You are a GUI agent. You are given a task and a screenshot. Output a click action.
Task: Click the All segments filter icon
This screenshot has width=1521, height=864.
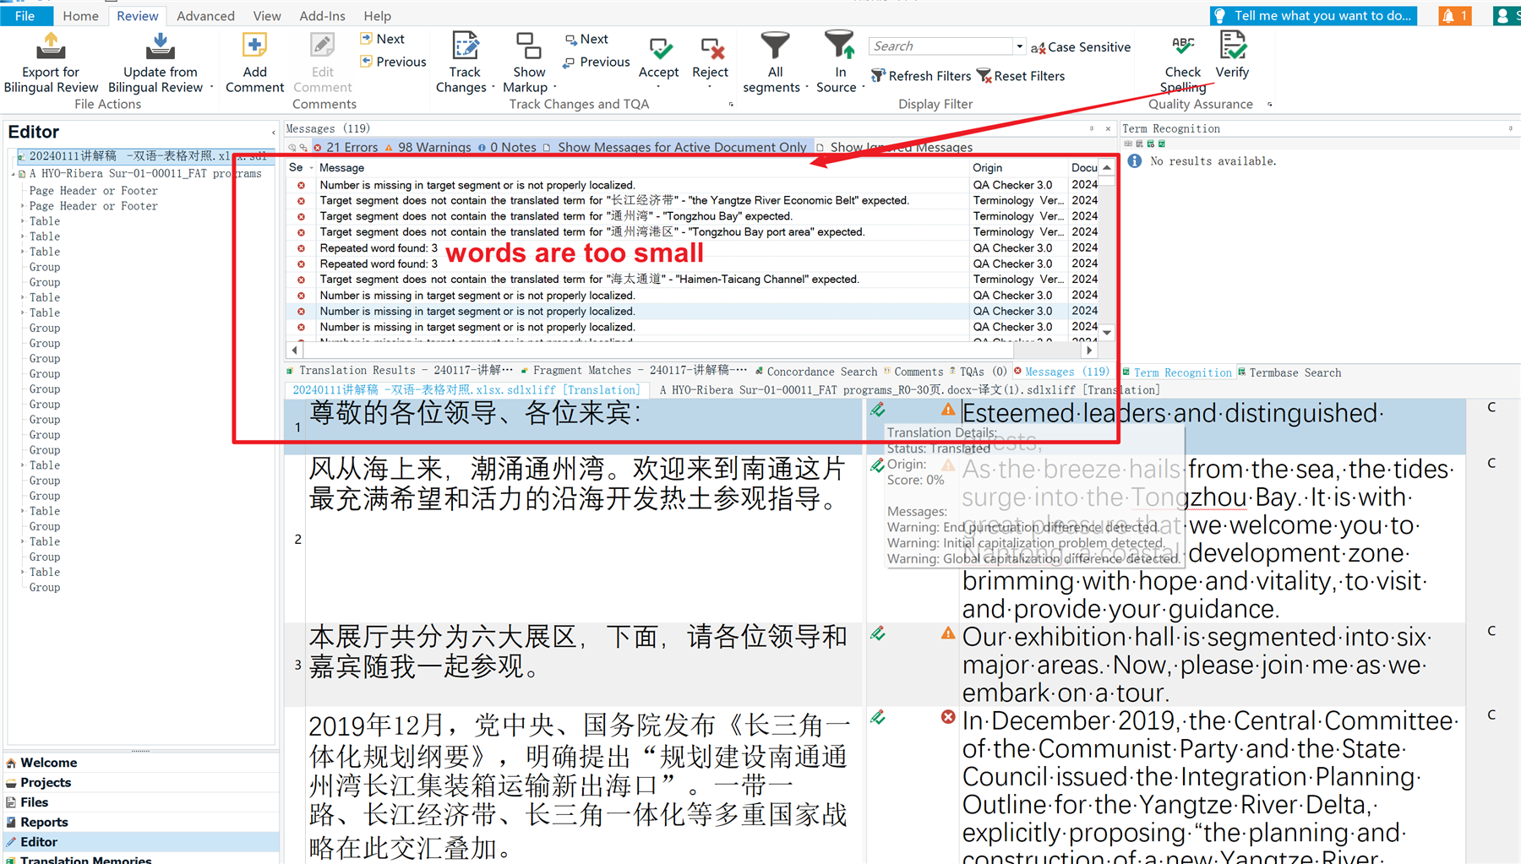click(x=775, y=45)
